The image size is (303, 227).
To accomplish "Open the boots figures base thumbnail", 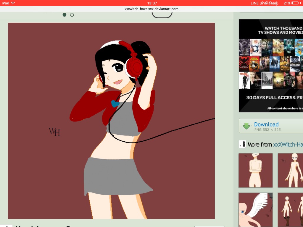I will [x=290, y=210].
